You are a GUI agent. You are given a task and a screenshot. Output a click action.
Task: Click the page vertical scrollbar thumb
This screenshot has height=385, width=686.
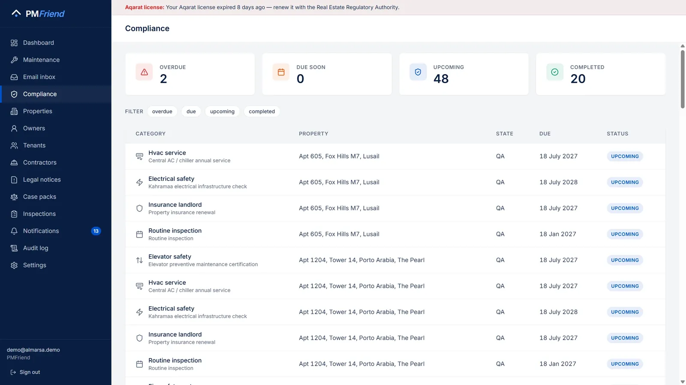pyautogui.click(x=683, y=79)
